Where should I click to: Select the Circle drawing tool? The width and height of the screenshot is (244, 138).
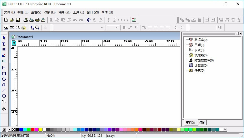[4, 79]
